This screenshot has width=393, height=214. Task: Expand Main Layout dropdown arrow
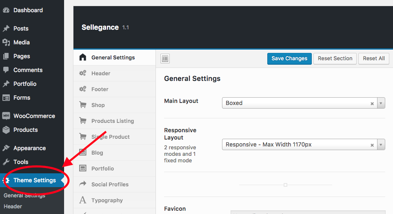tap(381, 103)
